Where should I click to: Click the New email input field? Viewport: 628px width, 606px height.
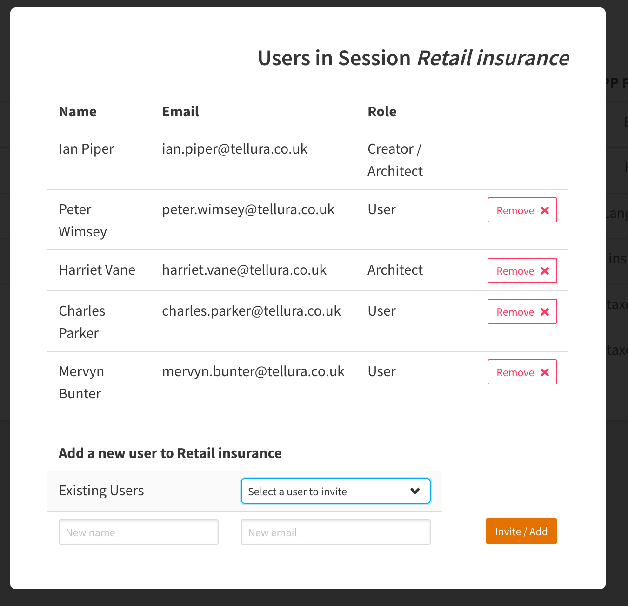(335, 532)
